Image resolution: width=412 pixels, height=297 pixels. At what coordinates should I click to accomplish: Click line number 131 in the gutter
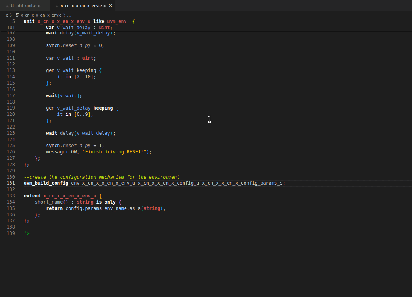pyautogui.click(x=11, y=183)
